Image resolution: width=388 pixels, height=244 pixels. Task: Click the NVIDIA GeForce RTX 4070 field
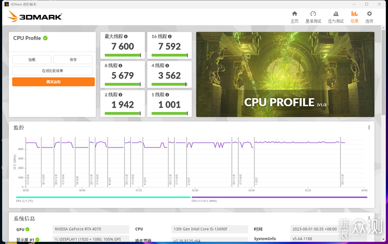(91, 229)
